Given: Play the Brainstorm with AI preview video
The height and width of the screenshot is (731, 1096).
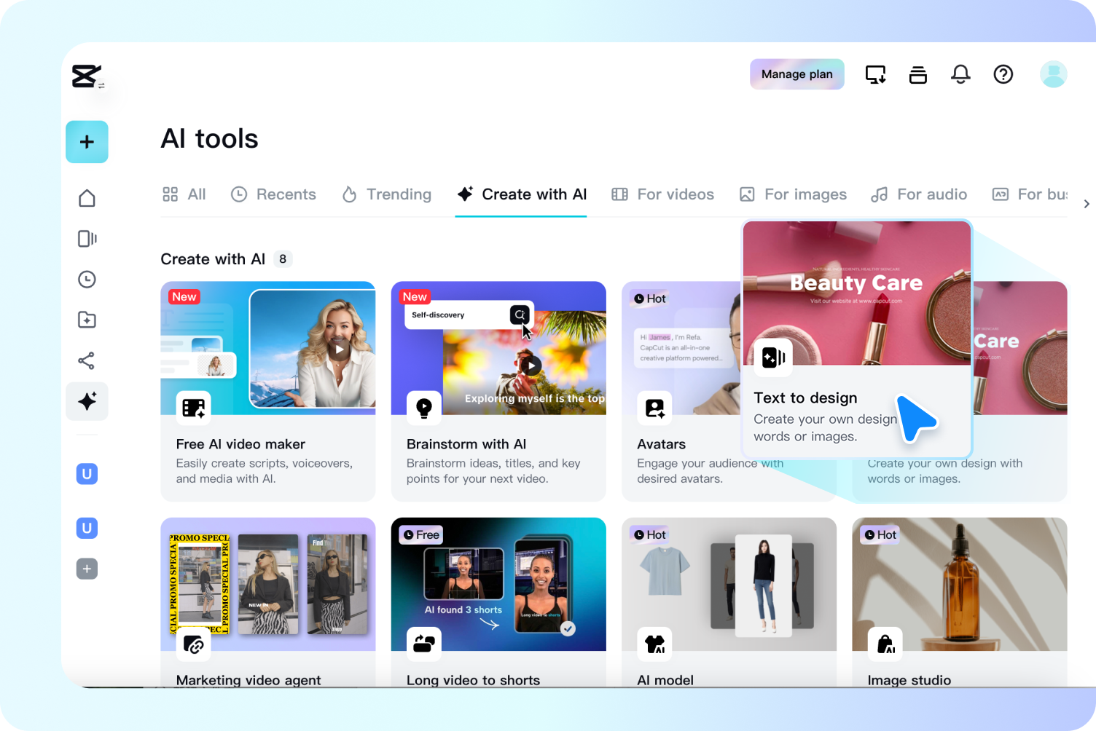Looking at the screenshot, I should pyautogui.click(x=531, y=365).
